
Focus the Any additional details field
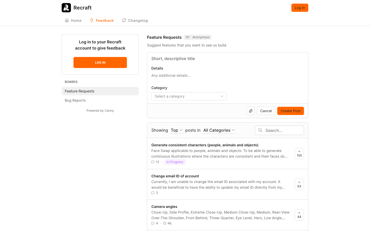click(228, 75)
